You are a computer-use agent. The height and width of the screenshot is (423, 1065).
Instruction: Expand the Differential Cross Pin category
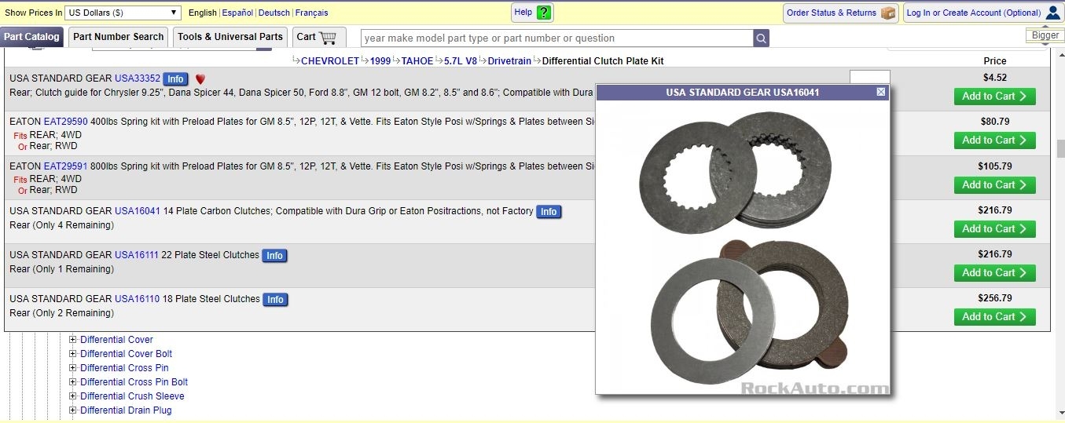[x=73, y=368]
